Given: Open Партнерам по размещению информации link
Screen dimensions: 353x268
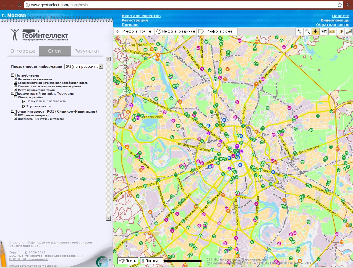Looking at the screenshot, I should point(60,243).
